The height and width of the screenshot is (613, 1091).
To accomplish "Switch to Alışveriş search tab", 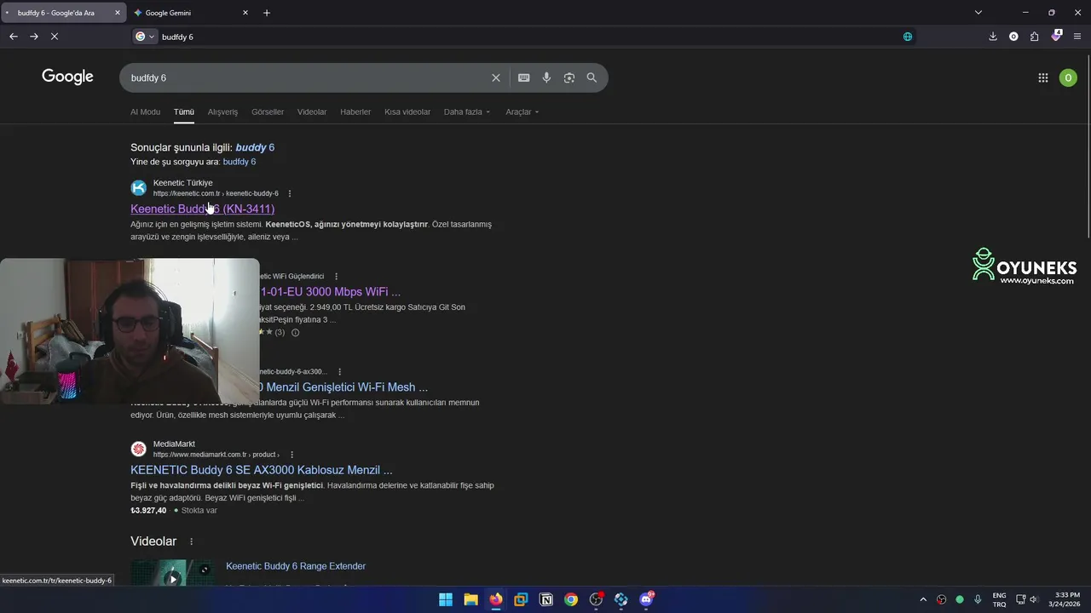I will point(222,112).
